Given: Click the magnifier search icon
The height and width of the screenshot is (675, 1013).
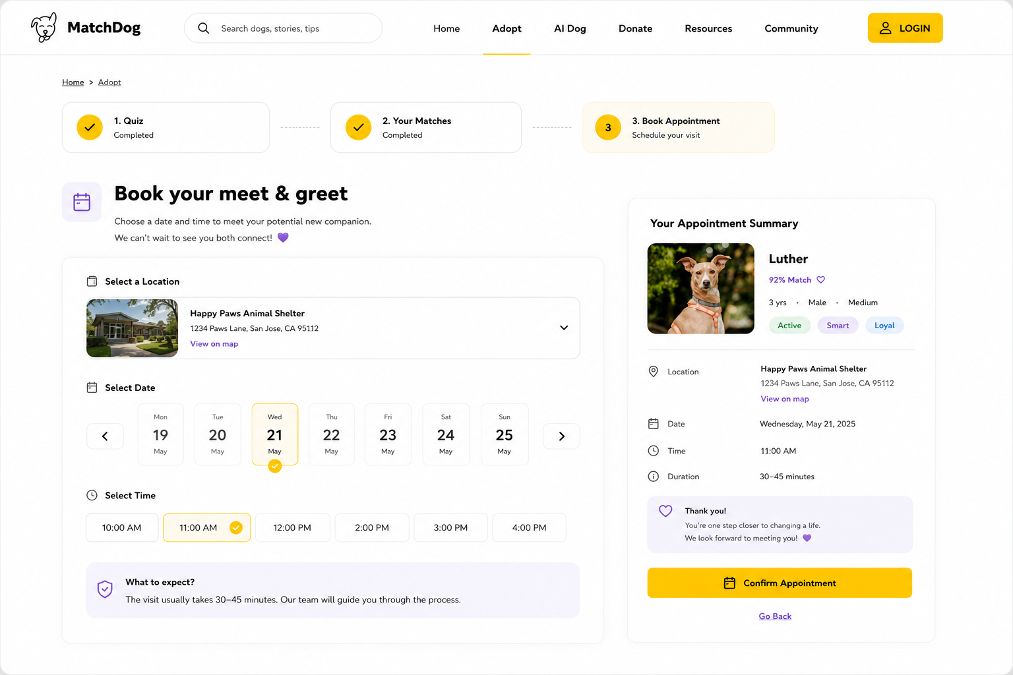Looking at the screenshot, I should click(x=204, y=28).
